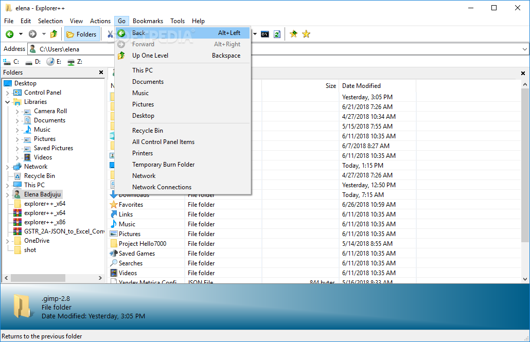Open the File menu
530x342 pixels.
pyautogui.click(x=9, y=21)
